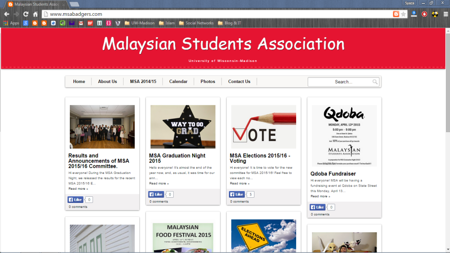Expand the Blog & IT bookmarks folder

229,23
